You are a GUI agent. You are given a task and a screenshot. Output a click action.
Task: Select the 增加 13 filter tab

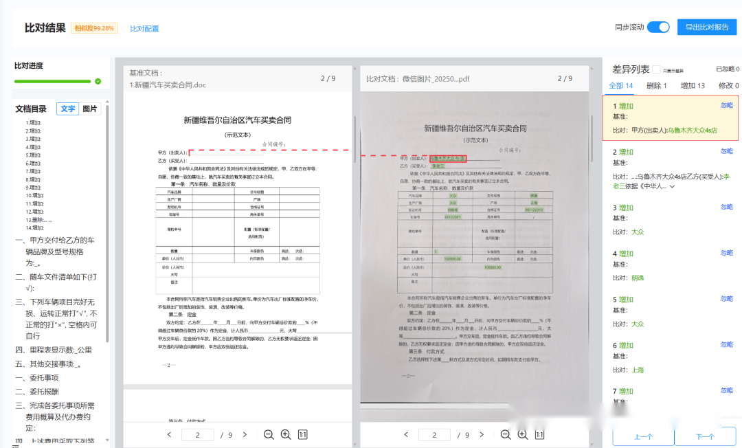click(x=692, y=86)
